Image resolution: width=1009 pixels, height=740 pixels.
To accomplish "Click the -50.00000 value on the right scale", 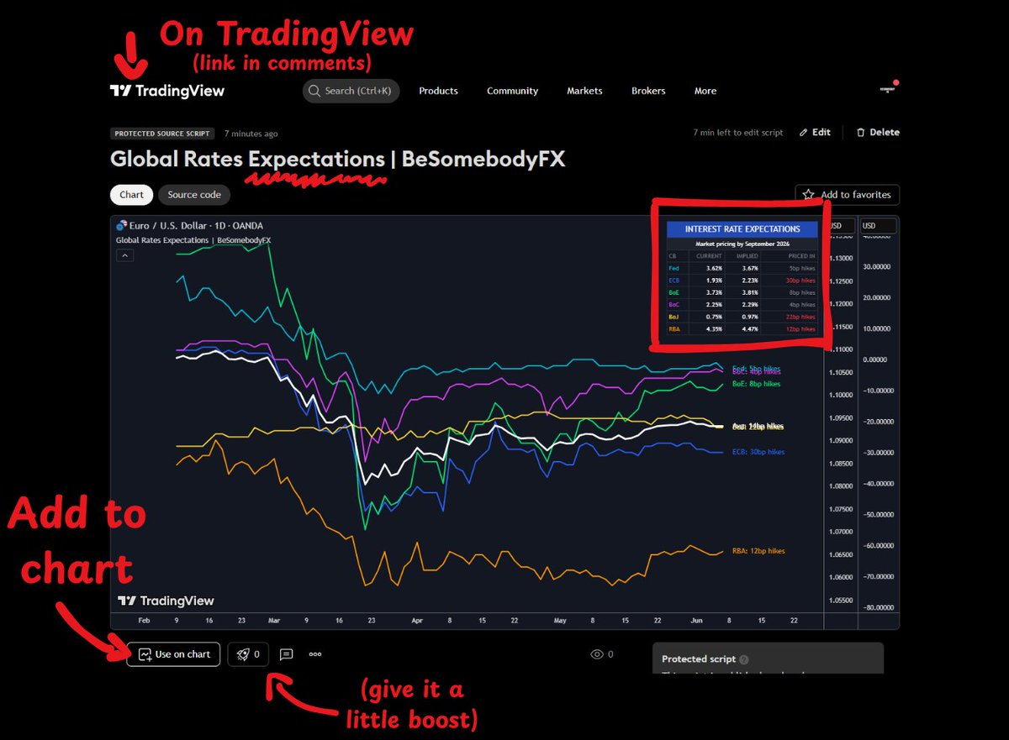I will [879, 514].
